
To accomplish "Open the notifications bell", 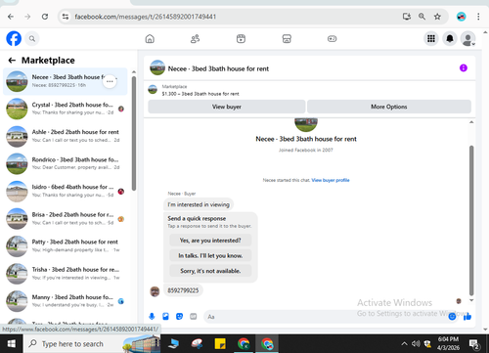I will (450, 39).
